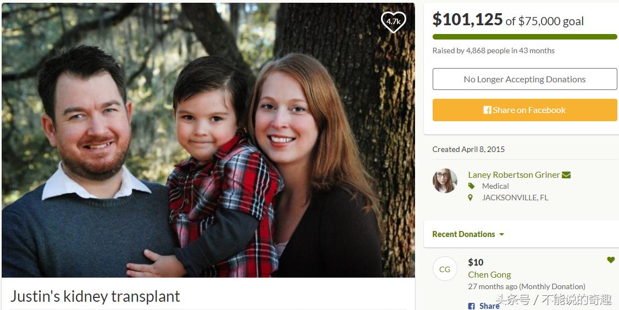This screenshot has width=619, height=310.
Task: Click the CG donor initials avatar
Action: [445, 269]
